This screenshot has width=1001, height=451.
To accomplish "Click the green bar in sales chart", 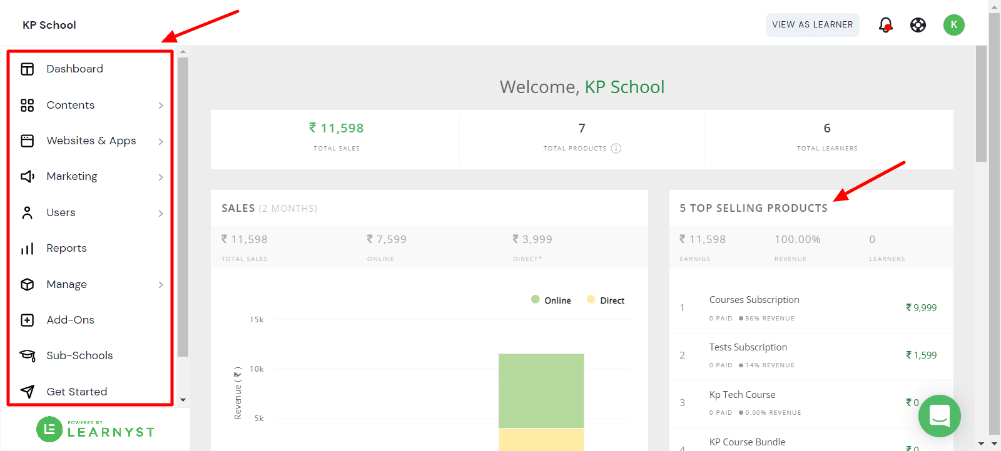I will (541, 390).
